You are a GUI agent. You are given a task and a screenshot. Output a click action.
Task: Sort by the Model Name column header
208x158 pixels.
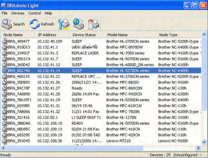pos(130,35)
